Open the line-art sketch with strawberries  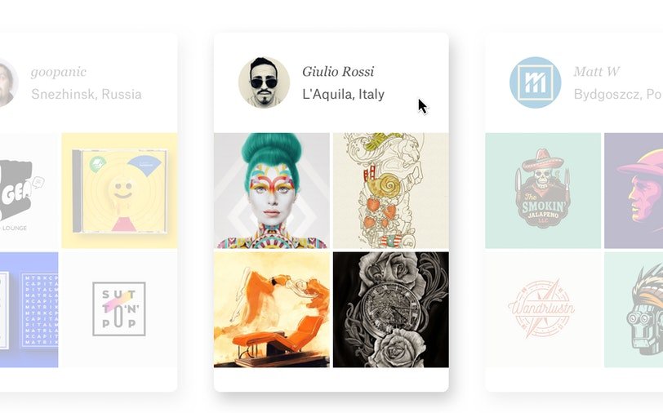390,191
